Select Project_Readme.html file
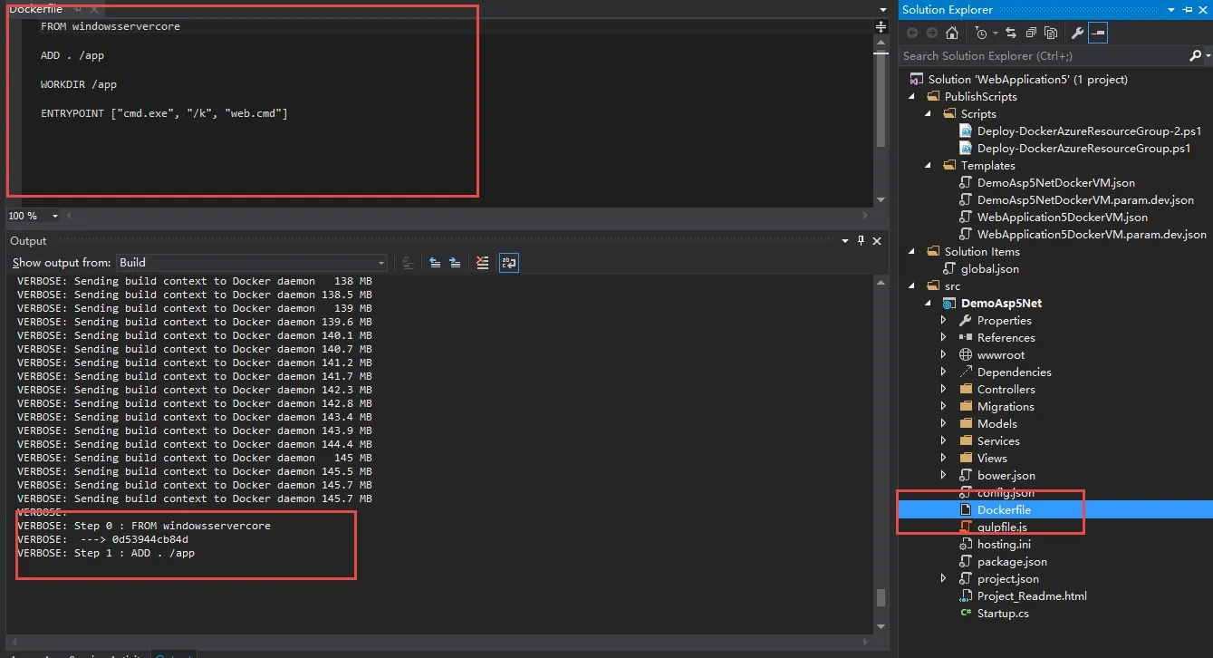1213x658 pixels. click(x=1032, y=596)
